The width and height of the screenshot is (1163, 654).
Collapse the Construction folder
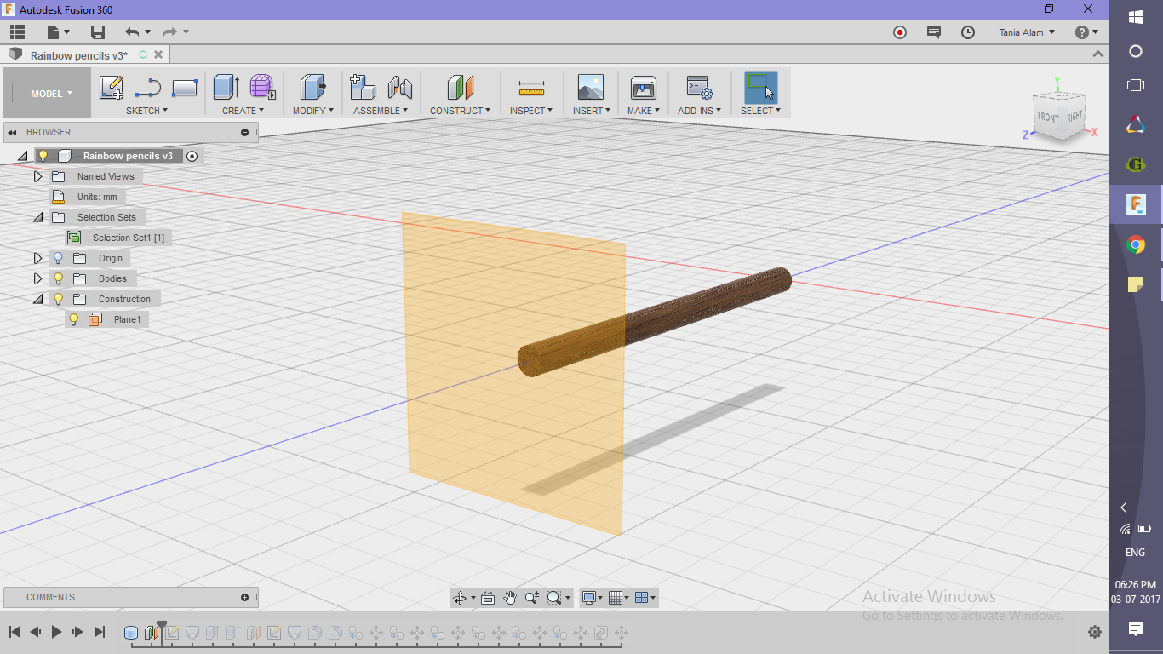pyautogui.click(x=37, y=299)
